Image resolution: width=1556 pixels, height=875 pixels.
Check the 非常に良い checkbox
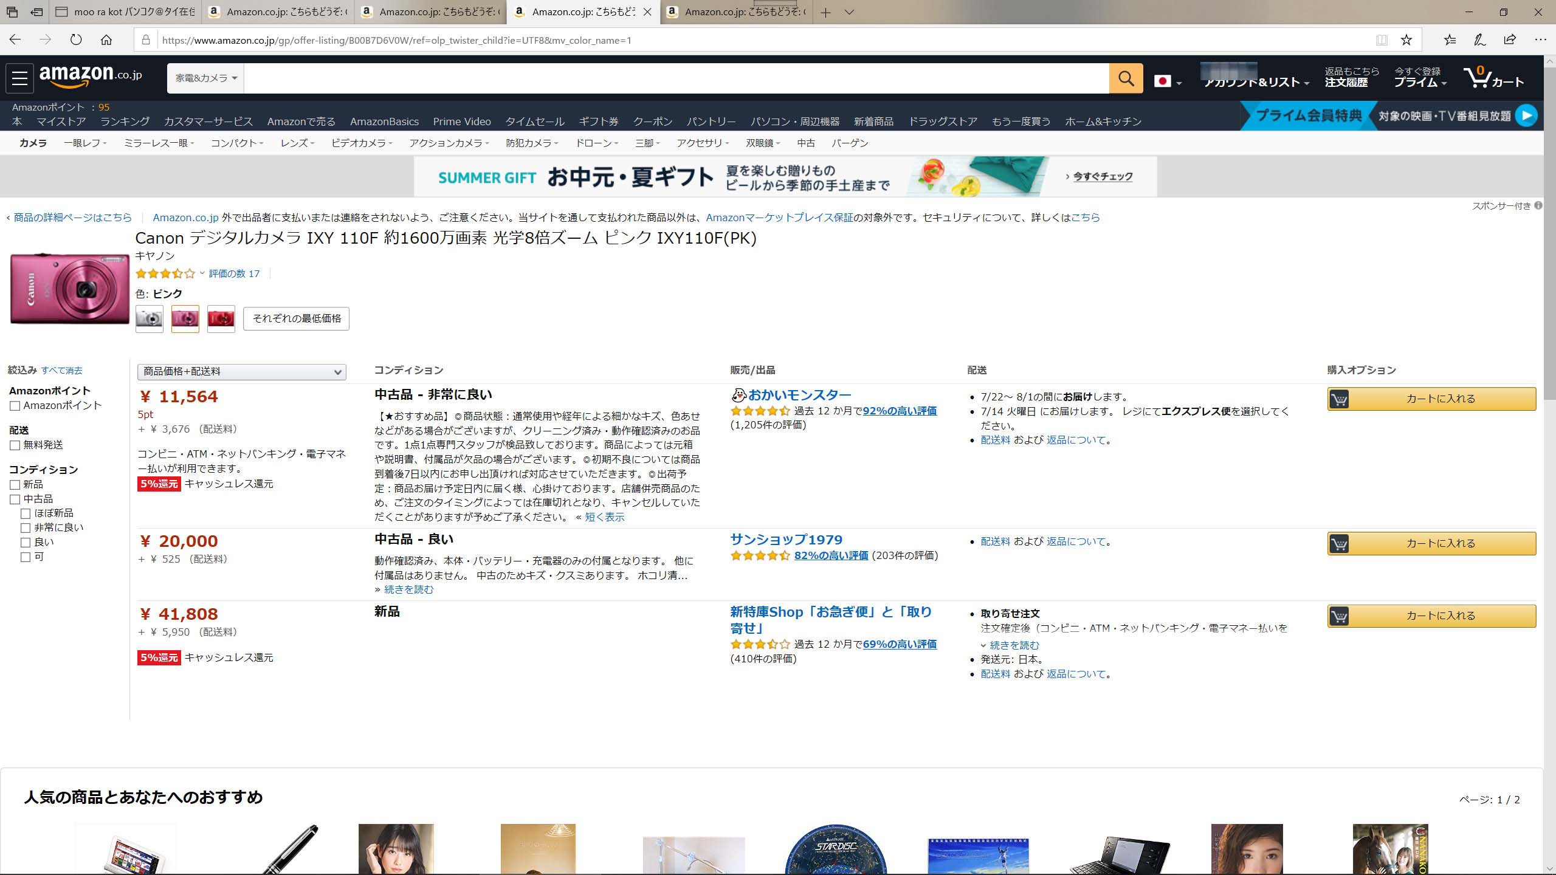click(26, 528)
